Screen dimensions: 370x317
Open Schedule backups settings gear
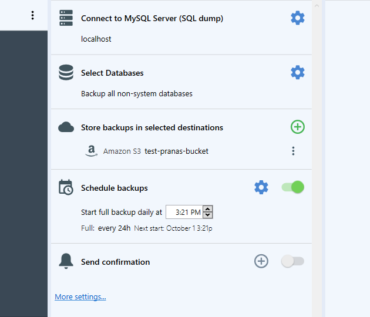[x=261, y=187]
